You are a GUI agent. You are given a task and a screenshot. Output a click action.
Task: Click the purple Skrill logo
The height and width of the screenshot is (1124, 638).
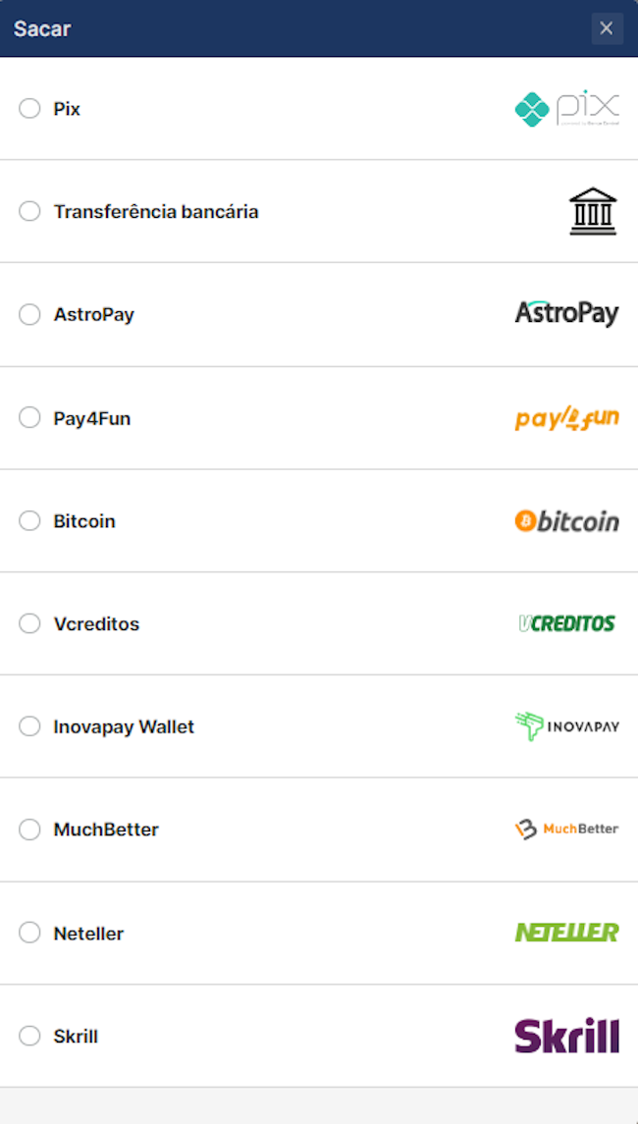[567, 1035]
